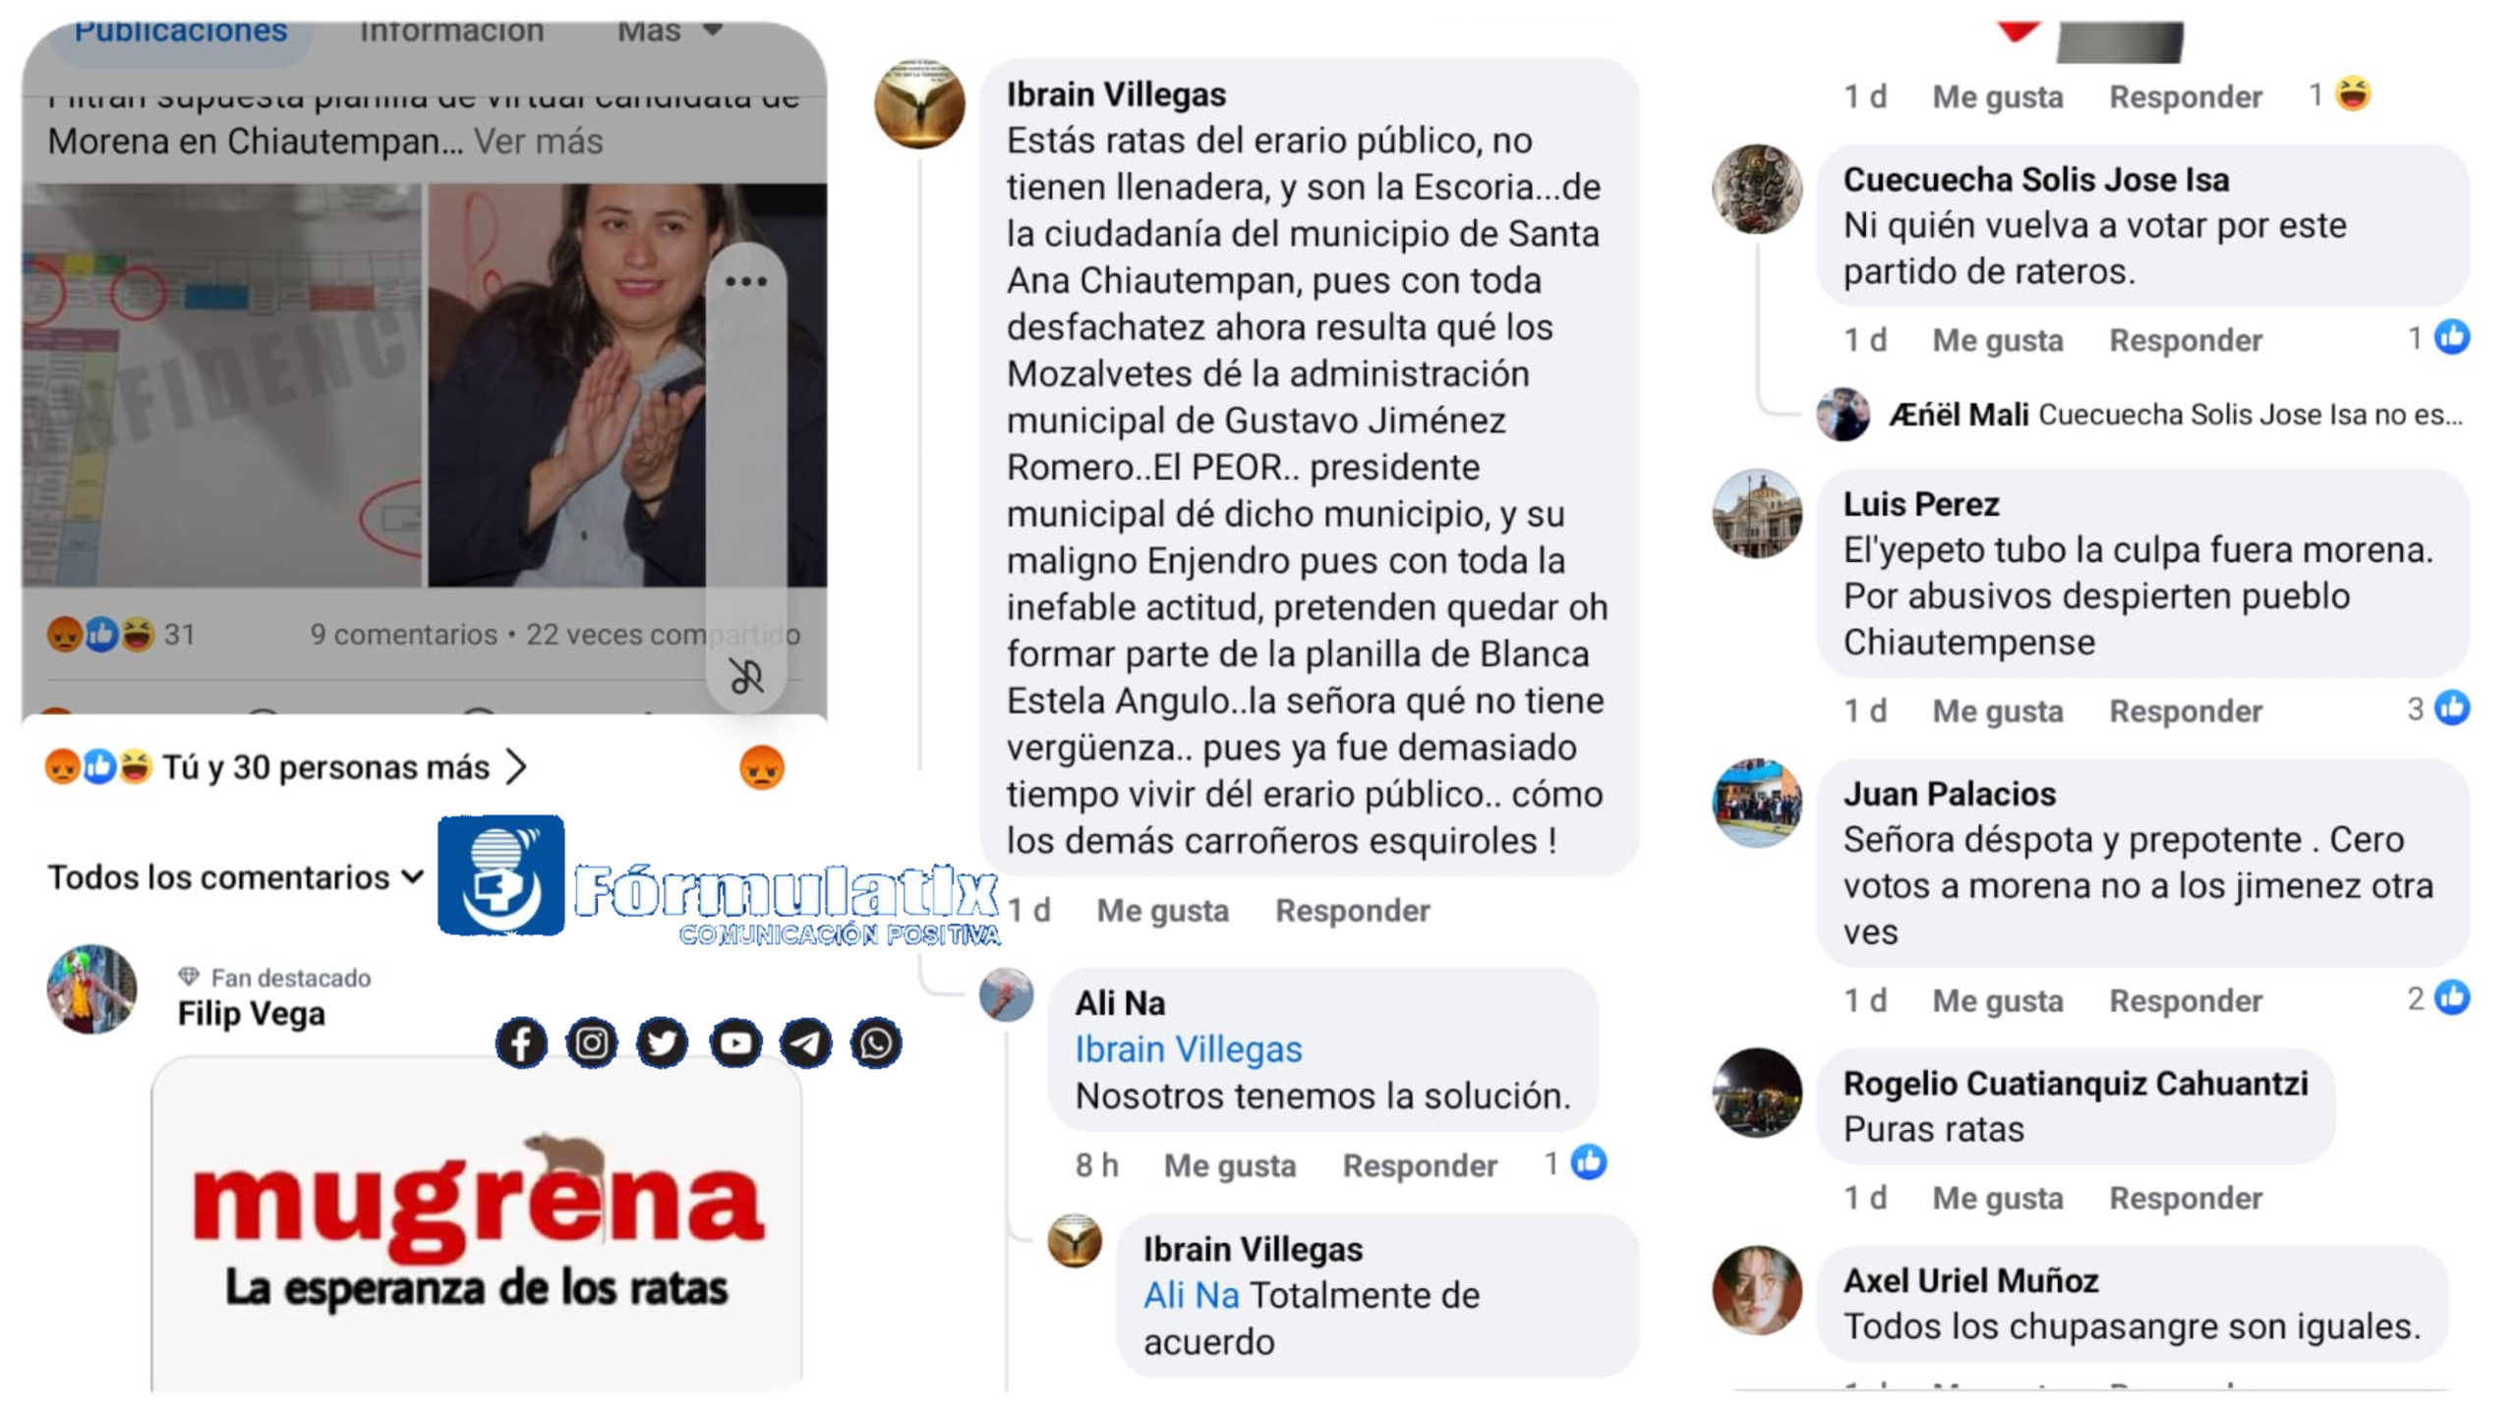Image resolution: width=2517 pixels, height=1414 pixels.
Task: Switch to the Publicaciones tab
Action: [x=182, y=31]
